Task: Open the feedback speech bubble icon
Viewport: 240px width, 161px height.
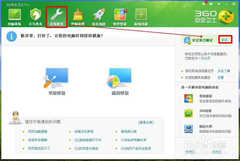Action: 211,4
